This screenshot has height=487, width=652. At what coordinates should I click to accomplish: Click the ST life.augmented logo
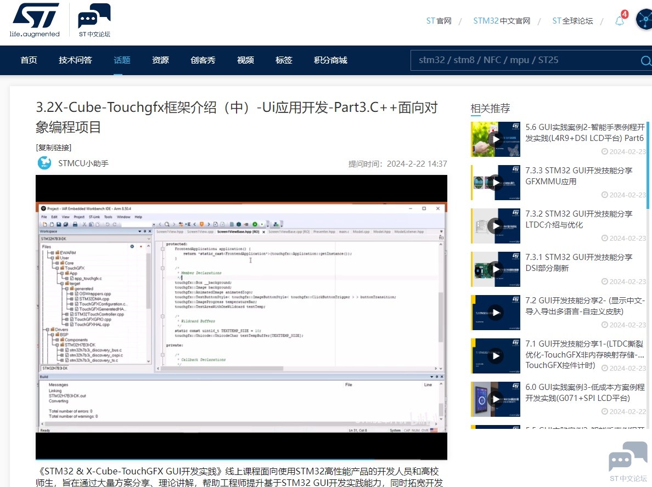35,20
